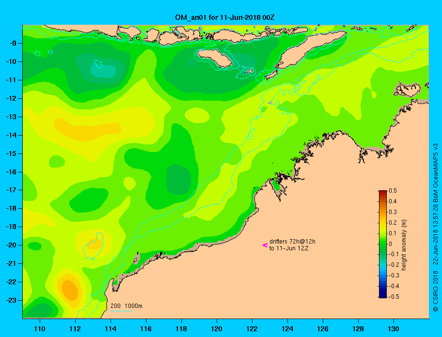Click the 'height anomaly (m)' axis label
Viewport: 442px width, 337px height.
[404, 245]
